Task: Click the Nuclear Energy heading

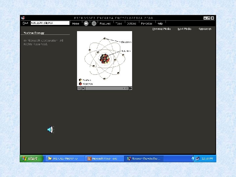Action: pyautogui.click(x=34, y=33)
